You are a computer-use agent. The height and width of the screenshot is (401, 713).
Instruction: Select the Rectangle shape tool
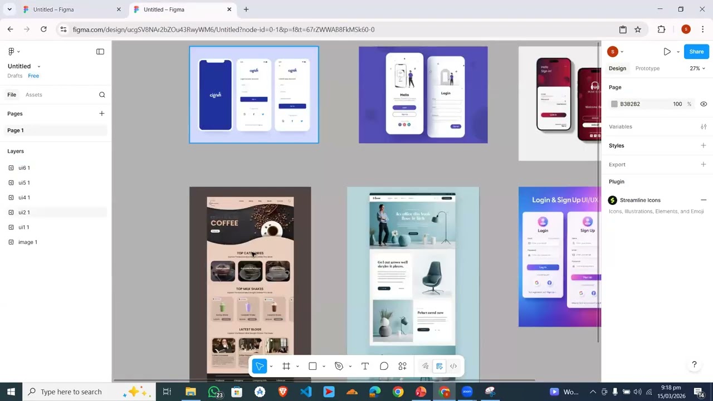pos(312,366)
